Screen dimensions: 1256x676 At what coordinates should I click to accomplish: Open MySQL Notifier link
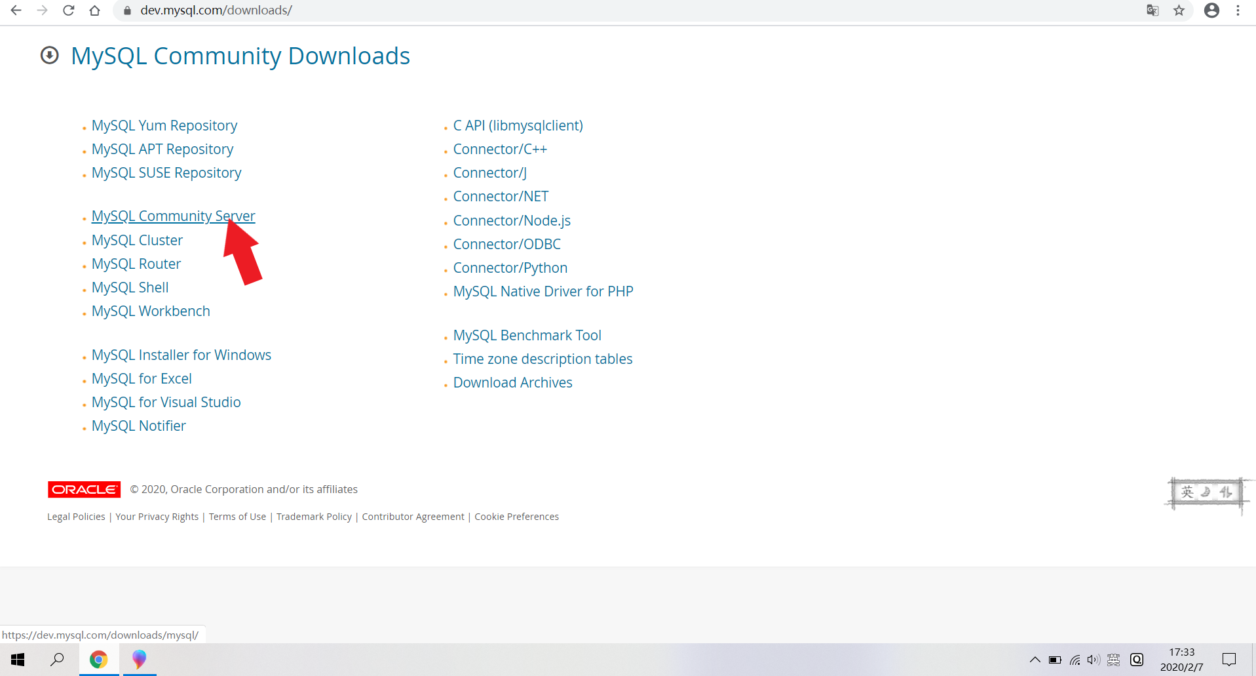139,426
